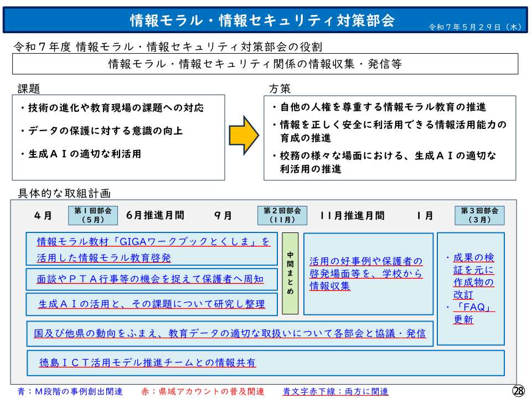Select the 第２回部会（１１月） header box
This screenshot has height=399, width=532.
(282, 215)
